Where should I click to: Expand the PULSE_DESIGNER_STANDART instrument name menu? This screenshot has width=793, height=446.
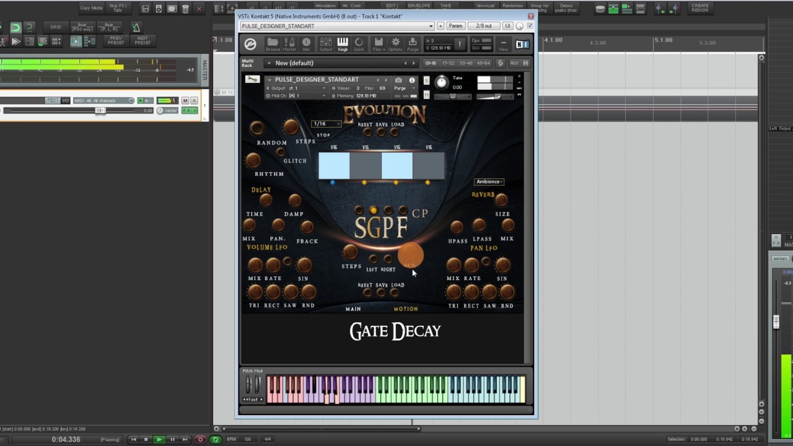point(269,80)
